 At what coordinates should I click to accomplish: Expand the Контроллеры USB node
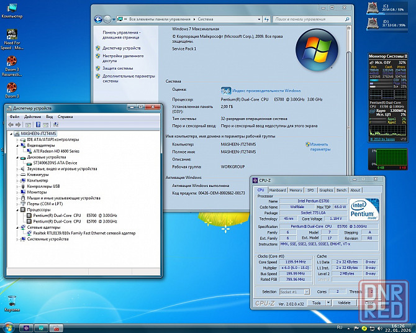point(18,186)
